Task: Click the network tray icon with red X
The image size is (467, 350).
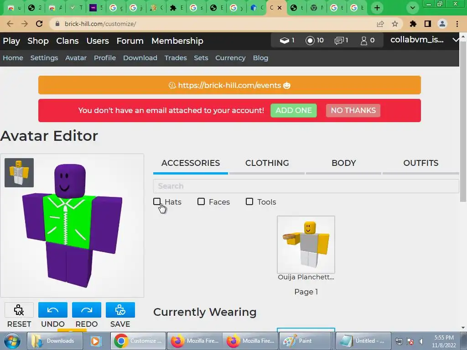Action: [410, 341]
